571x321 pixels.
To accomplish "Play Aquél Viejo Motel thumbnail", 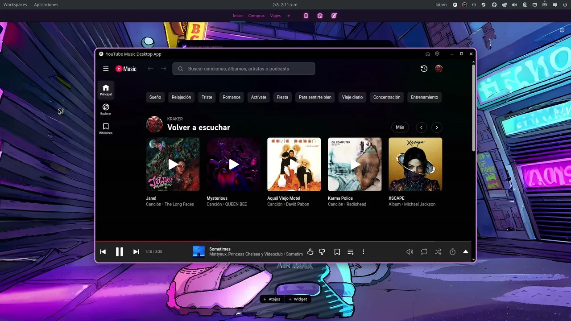I will 294,164.
